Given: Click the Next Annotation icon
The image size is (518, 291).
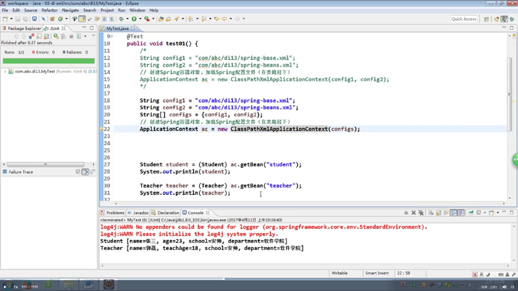Looking at the screenshot, I should pos(190,19).
